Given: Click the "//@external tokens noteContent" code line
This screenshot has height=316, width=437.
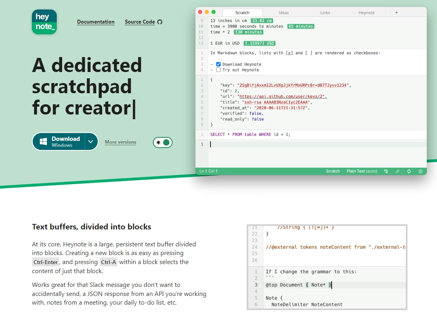Looking at the screenshot, I should point(336,247).
